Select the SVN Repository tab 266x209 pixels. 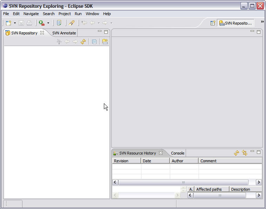(x=24, y=33)
